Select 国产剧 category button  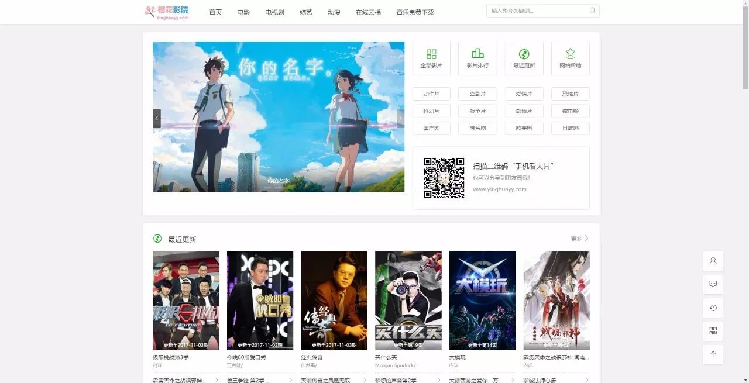431,128
